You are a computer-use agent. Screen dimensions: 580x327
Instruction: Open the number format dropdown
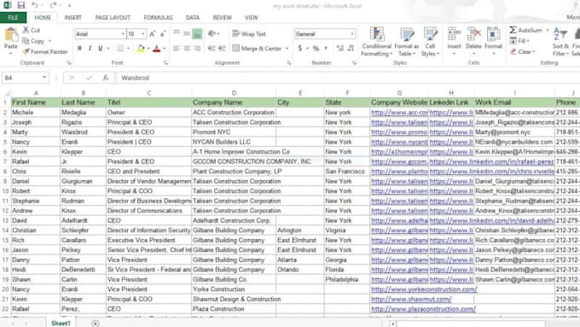coord(351,34)
